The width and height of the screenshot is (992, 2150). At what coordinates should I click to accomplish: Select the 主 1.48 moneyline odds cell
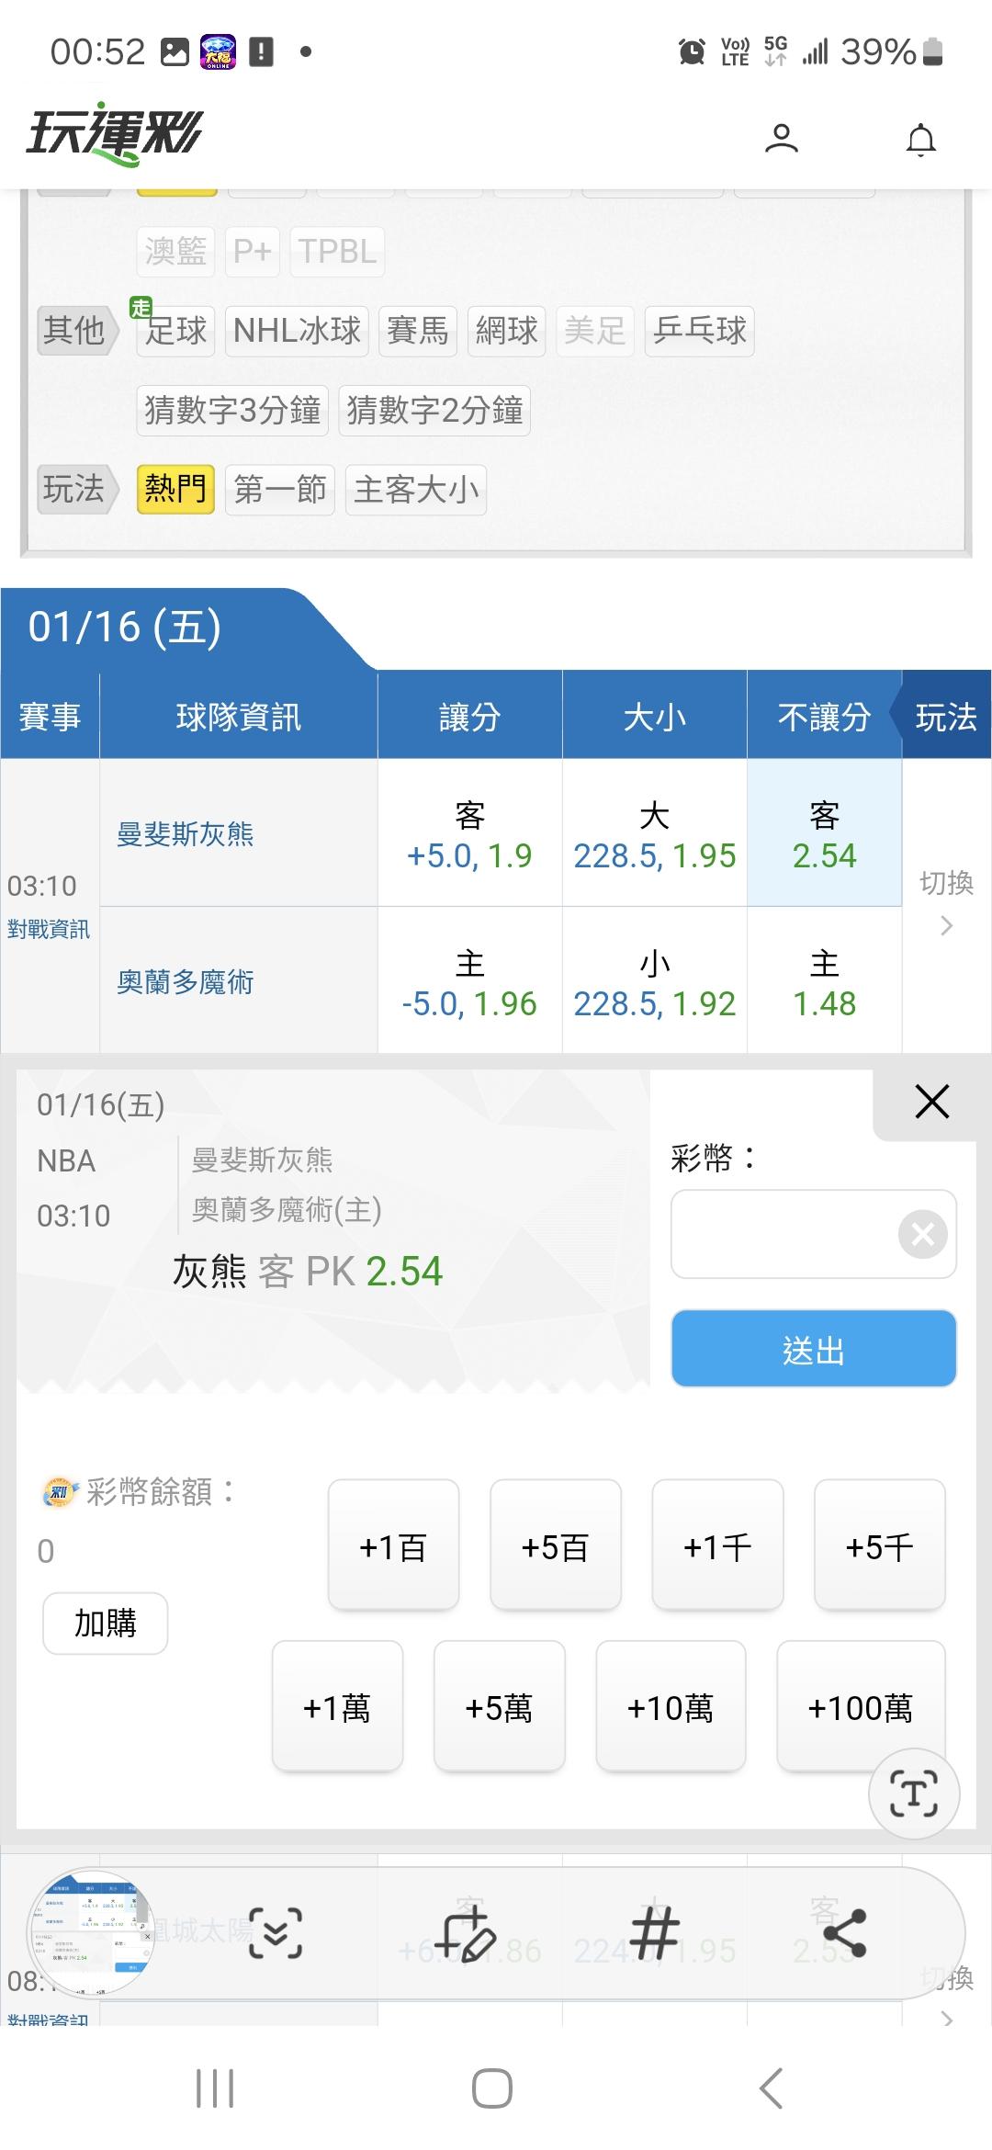pos(824,982)
